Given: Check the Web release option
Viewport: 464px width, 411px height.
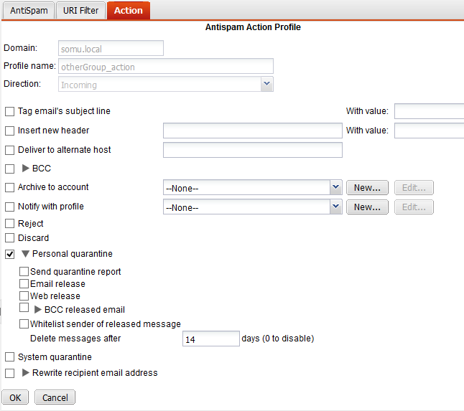Looking at the screenshot, I should click(24, 296).
